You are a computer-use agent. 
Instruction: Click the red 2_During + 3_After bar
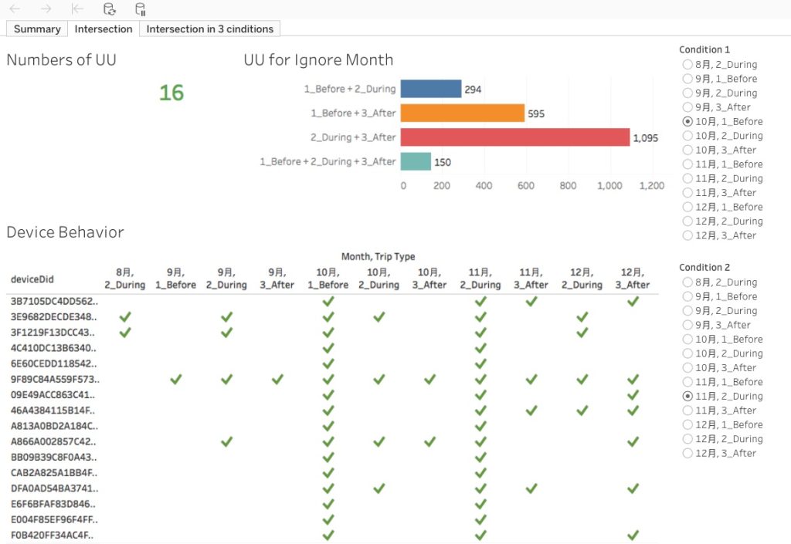pyautogui.click(x=515, y=137)
